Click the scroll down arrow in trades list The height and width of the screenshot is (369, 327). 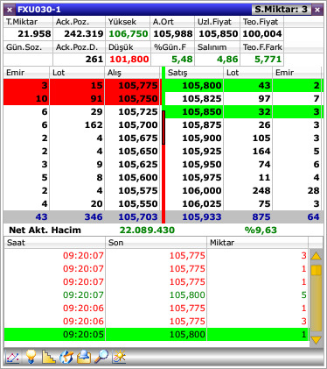pos(317,340)
